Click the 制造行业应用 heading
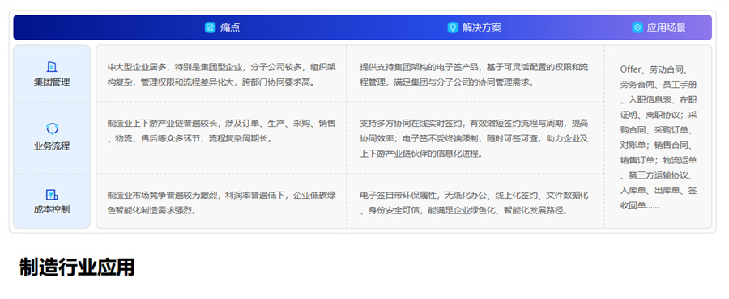This screenshot has height=299, width=729. point(77,267)
